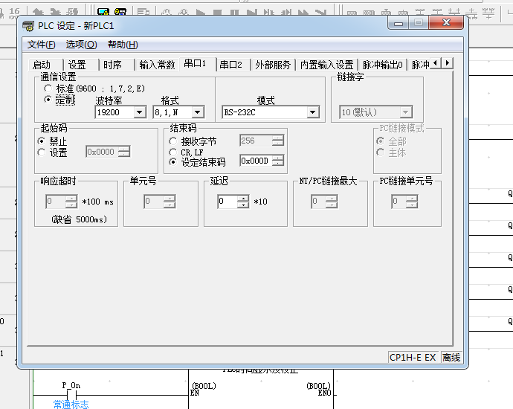This screenshot has width=513, height=409.
Task: Select the 设置 radio under 起始码
Action: pos(42,152)
